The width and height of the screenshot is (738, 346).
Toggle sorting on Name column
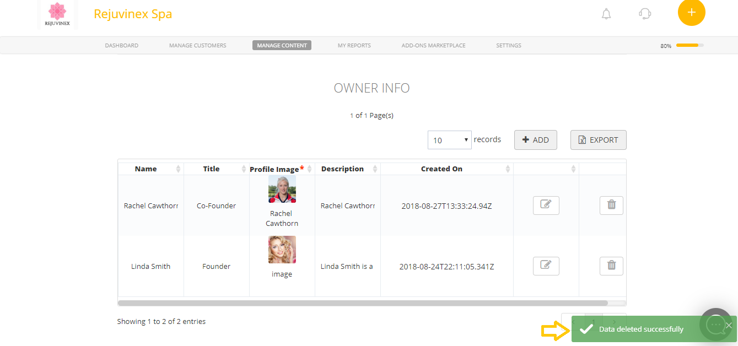click(179, 169)
